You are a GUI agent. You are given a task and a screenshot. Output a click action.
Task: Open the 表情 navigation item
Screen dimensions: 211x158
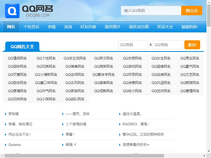pos(52,27)
